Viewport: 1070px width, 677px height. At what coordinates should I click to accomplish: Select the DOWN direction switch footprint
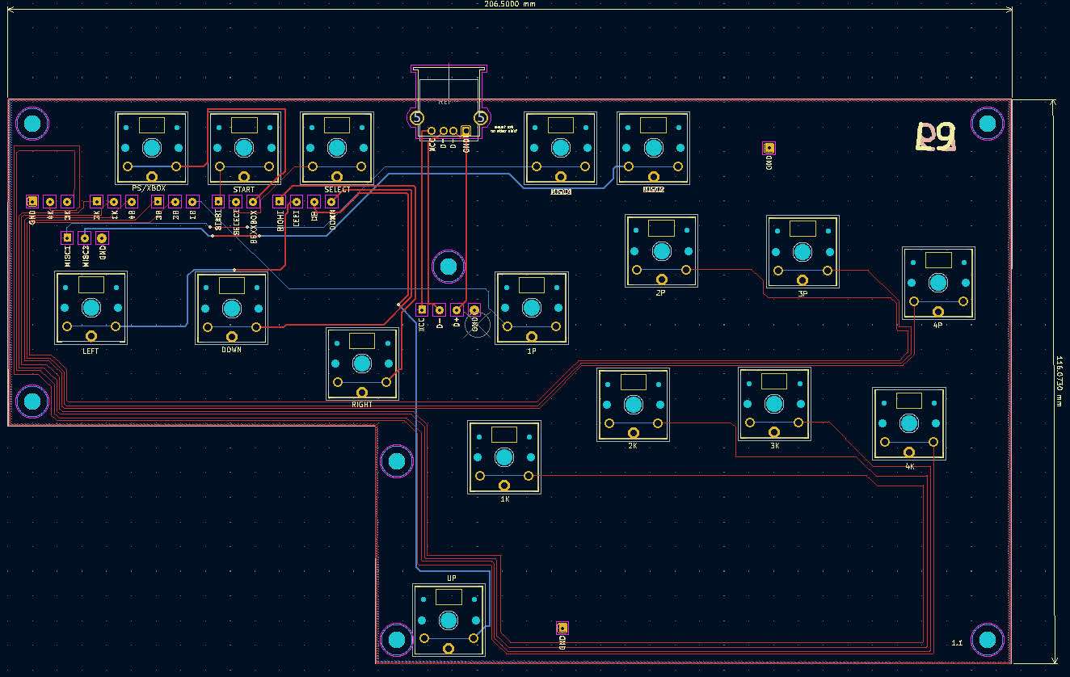pyautogui.click(x=232, y=308)
